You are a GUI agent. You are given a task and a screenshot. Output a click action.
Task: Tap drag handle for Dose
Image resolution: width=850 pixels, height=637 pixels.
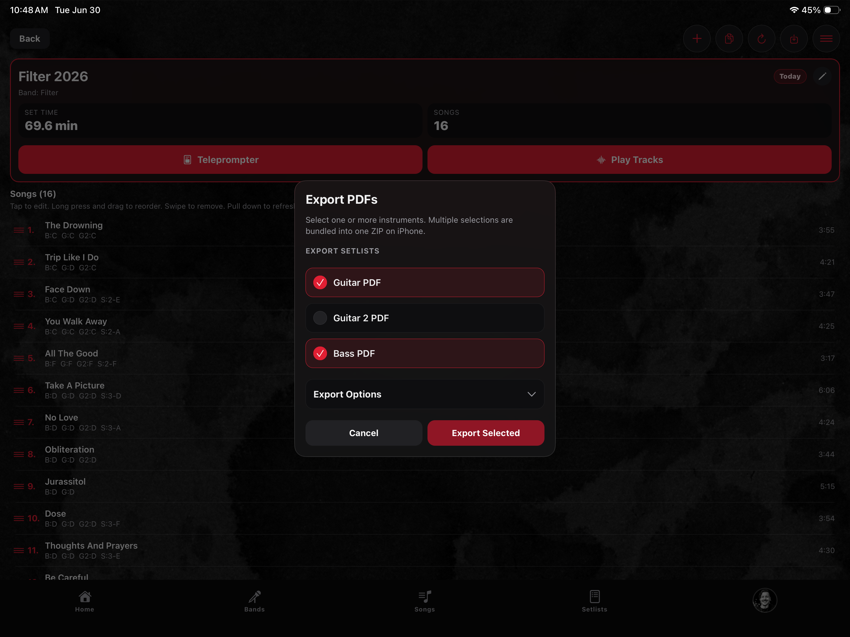[x=18, y=518]
